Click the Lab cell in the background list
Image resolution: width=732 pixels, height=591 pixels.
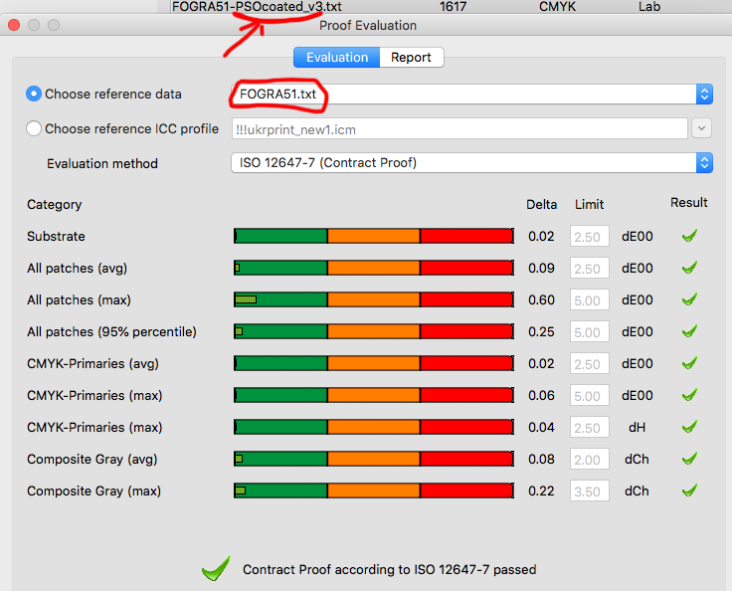click(649, 7)
